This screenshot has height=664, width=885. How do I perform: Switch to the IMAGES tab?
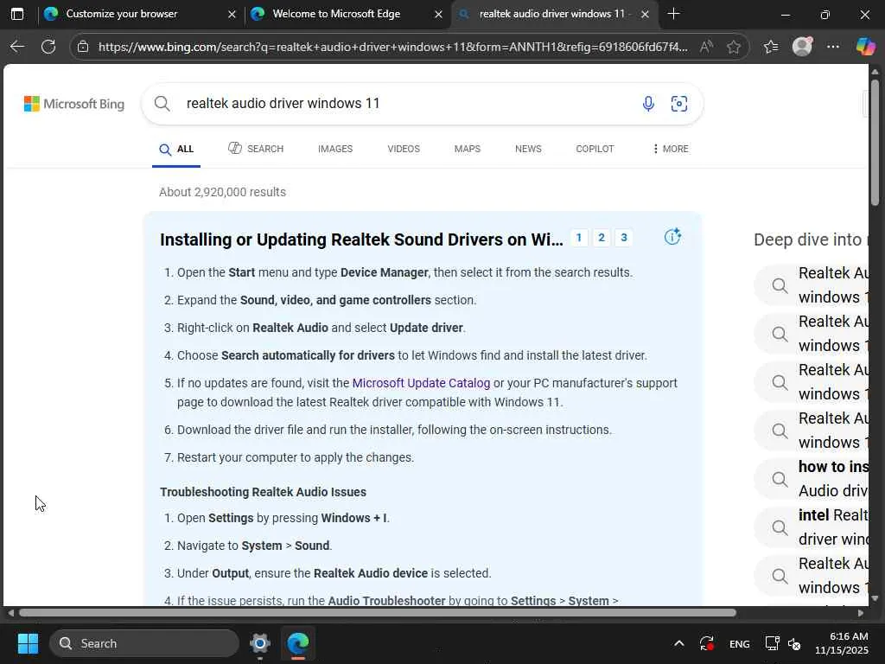click(x=335, y=149)
